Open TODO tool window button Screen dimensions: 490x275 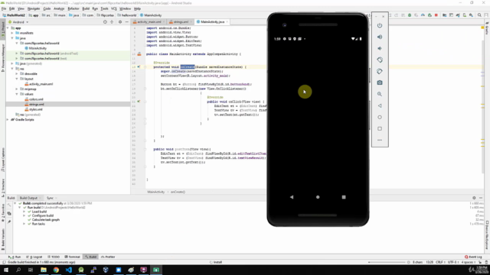pyautogui.click(x=54, y=257)
